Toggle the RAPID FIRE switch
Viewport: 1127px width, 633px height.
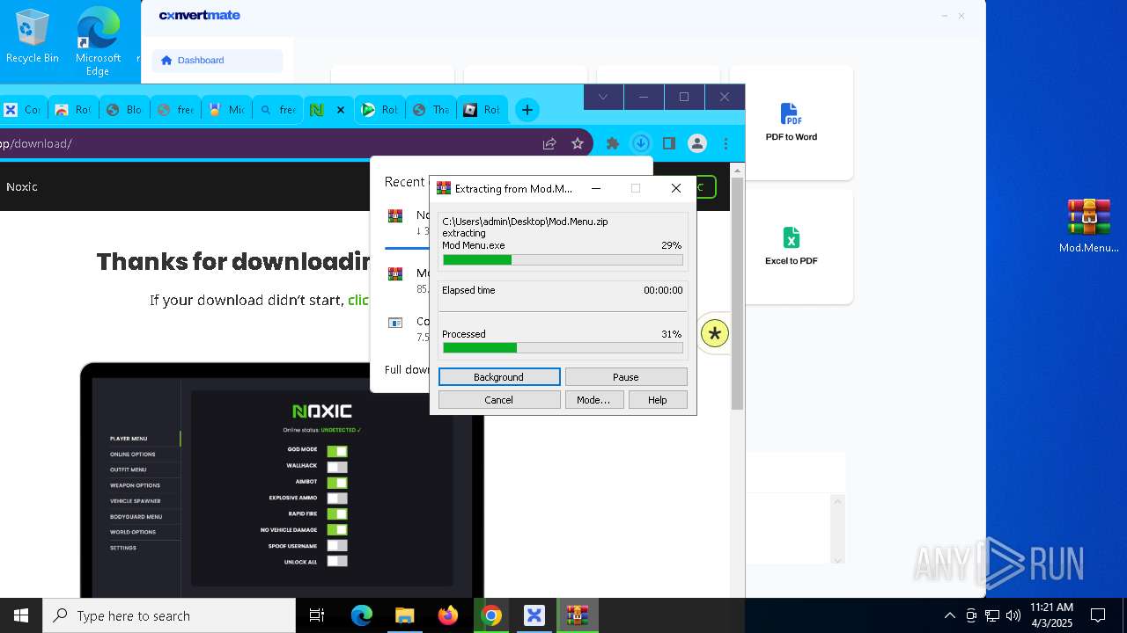click(x=337, y=514)
